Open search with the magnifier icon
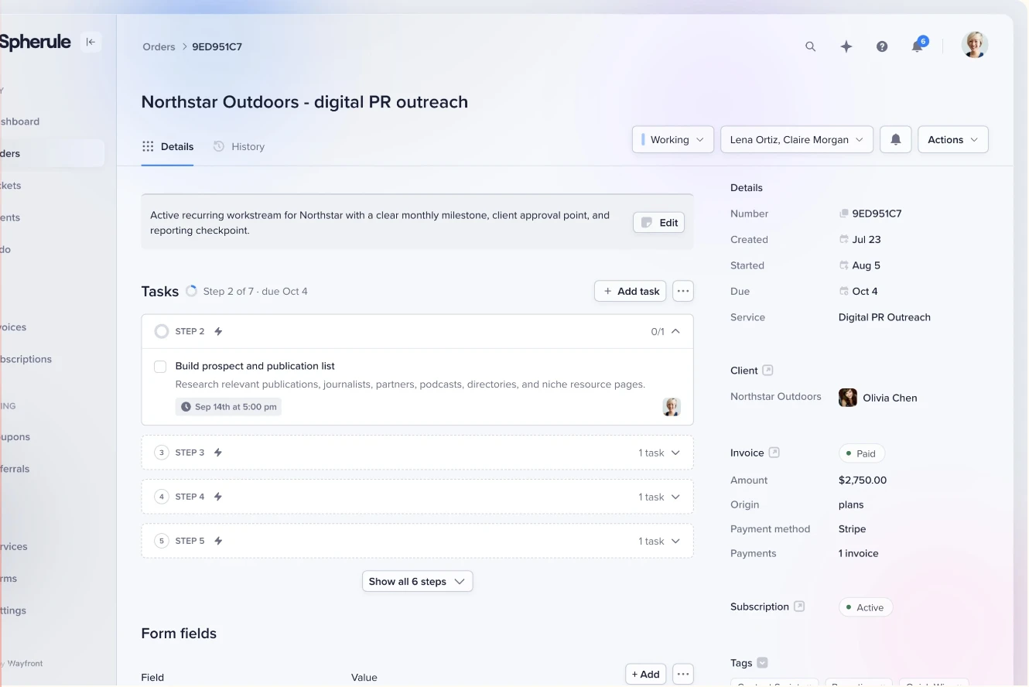 point(811,46)
